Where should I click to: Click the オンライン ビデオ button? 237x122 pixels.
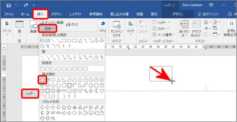116,29
